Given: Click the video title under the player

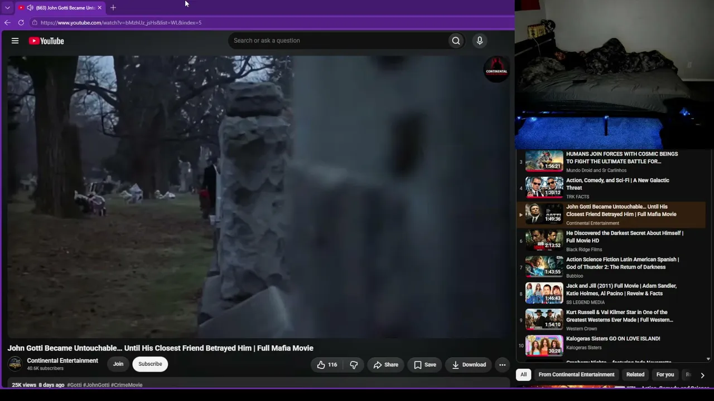Looking at the screenshot, I should click(x=160, y=348).
